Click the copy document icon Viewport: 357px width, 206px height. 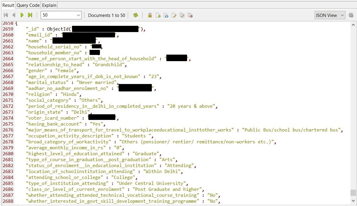pyautogui.click(x=182, y=15)
